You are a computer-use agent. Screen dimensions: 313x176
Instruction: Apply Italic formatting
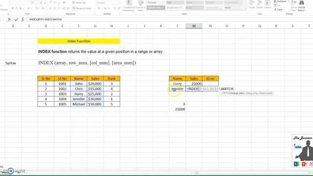17,8
